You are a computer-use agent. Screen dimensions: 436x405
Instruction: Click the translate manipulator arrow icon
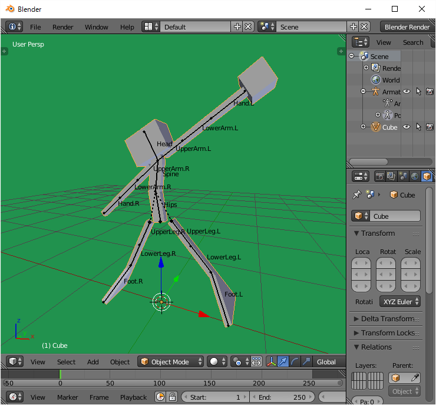tap(283, 362)
